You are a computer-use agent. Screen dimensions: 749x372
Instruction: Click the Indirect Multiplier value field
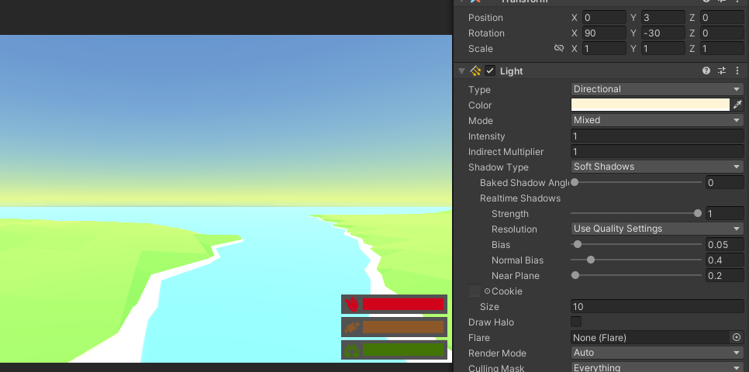click(x=658, y=151)
